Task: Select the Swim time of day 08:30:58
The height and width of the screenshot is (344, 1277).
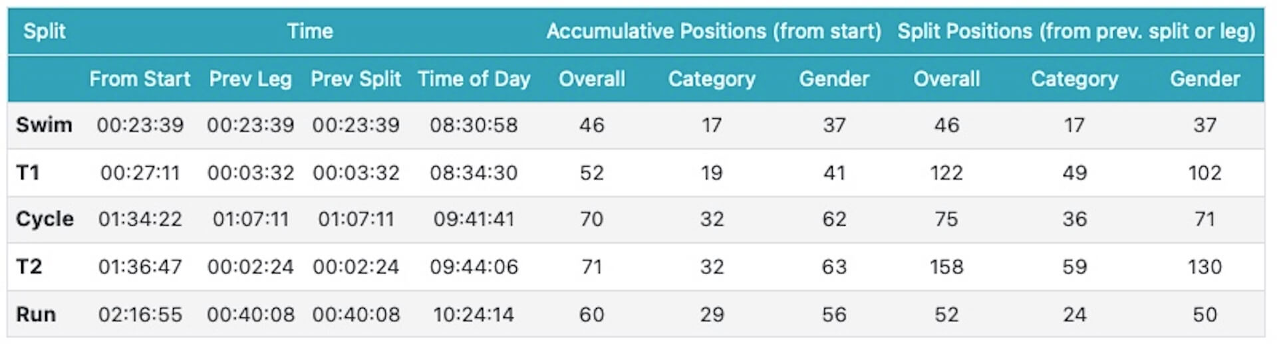Action: tap(474, 125)
